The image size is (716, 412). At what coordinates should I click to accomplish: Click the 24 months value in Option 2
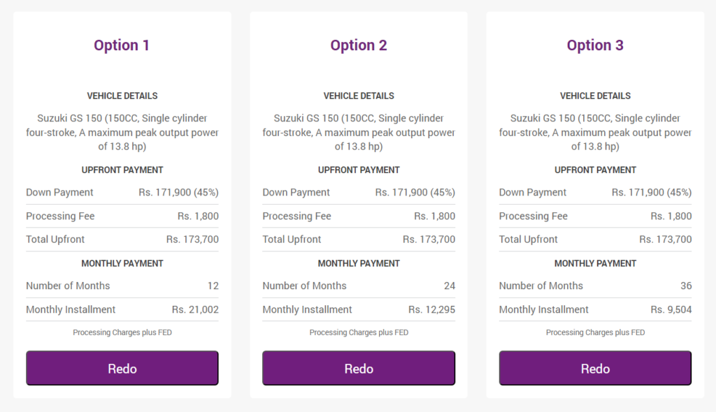450,286
